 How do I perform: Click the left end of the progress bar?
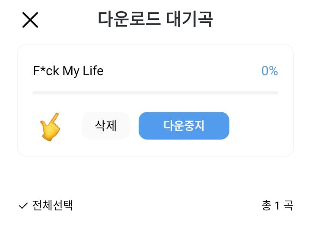[x=35, y=93]
